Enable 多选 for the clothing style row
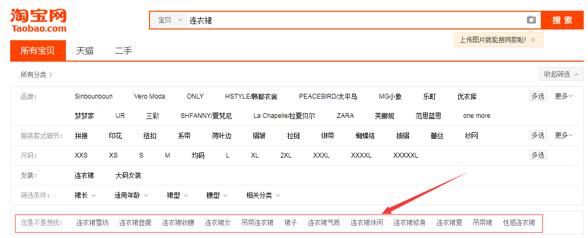This screenshot has height=238, width=588. coord(538,135)
